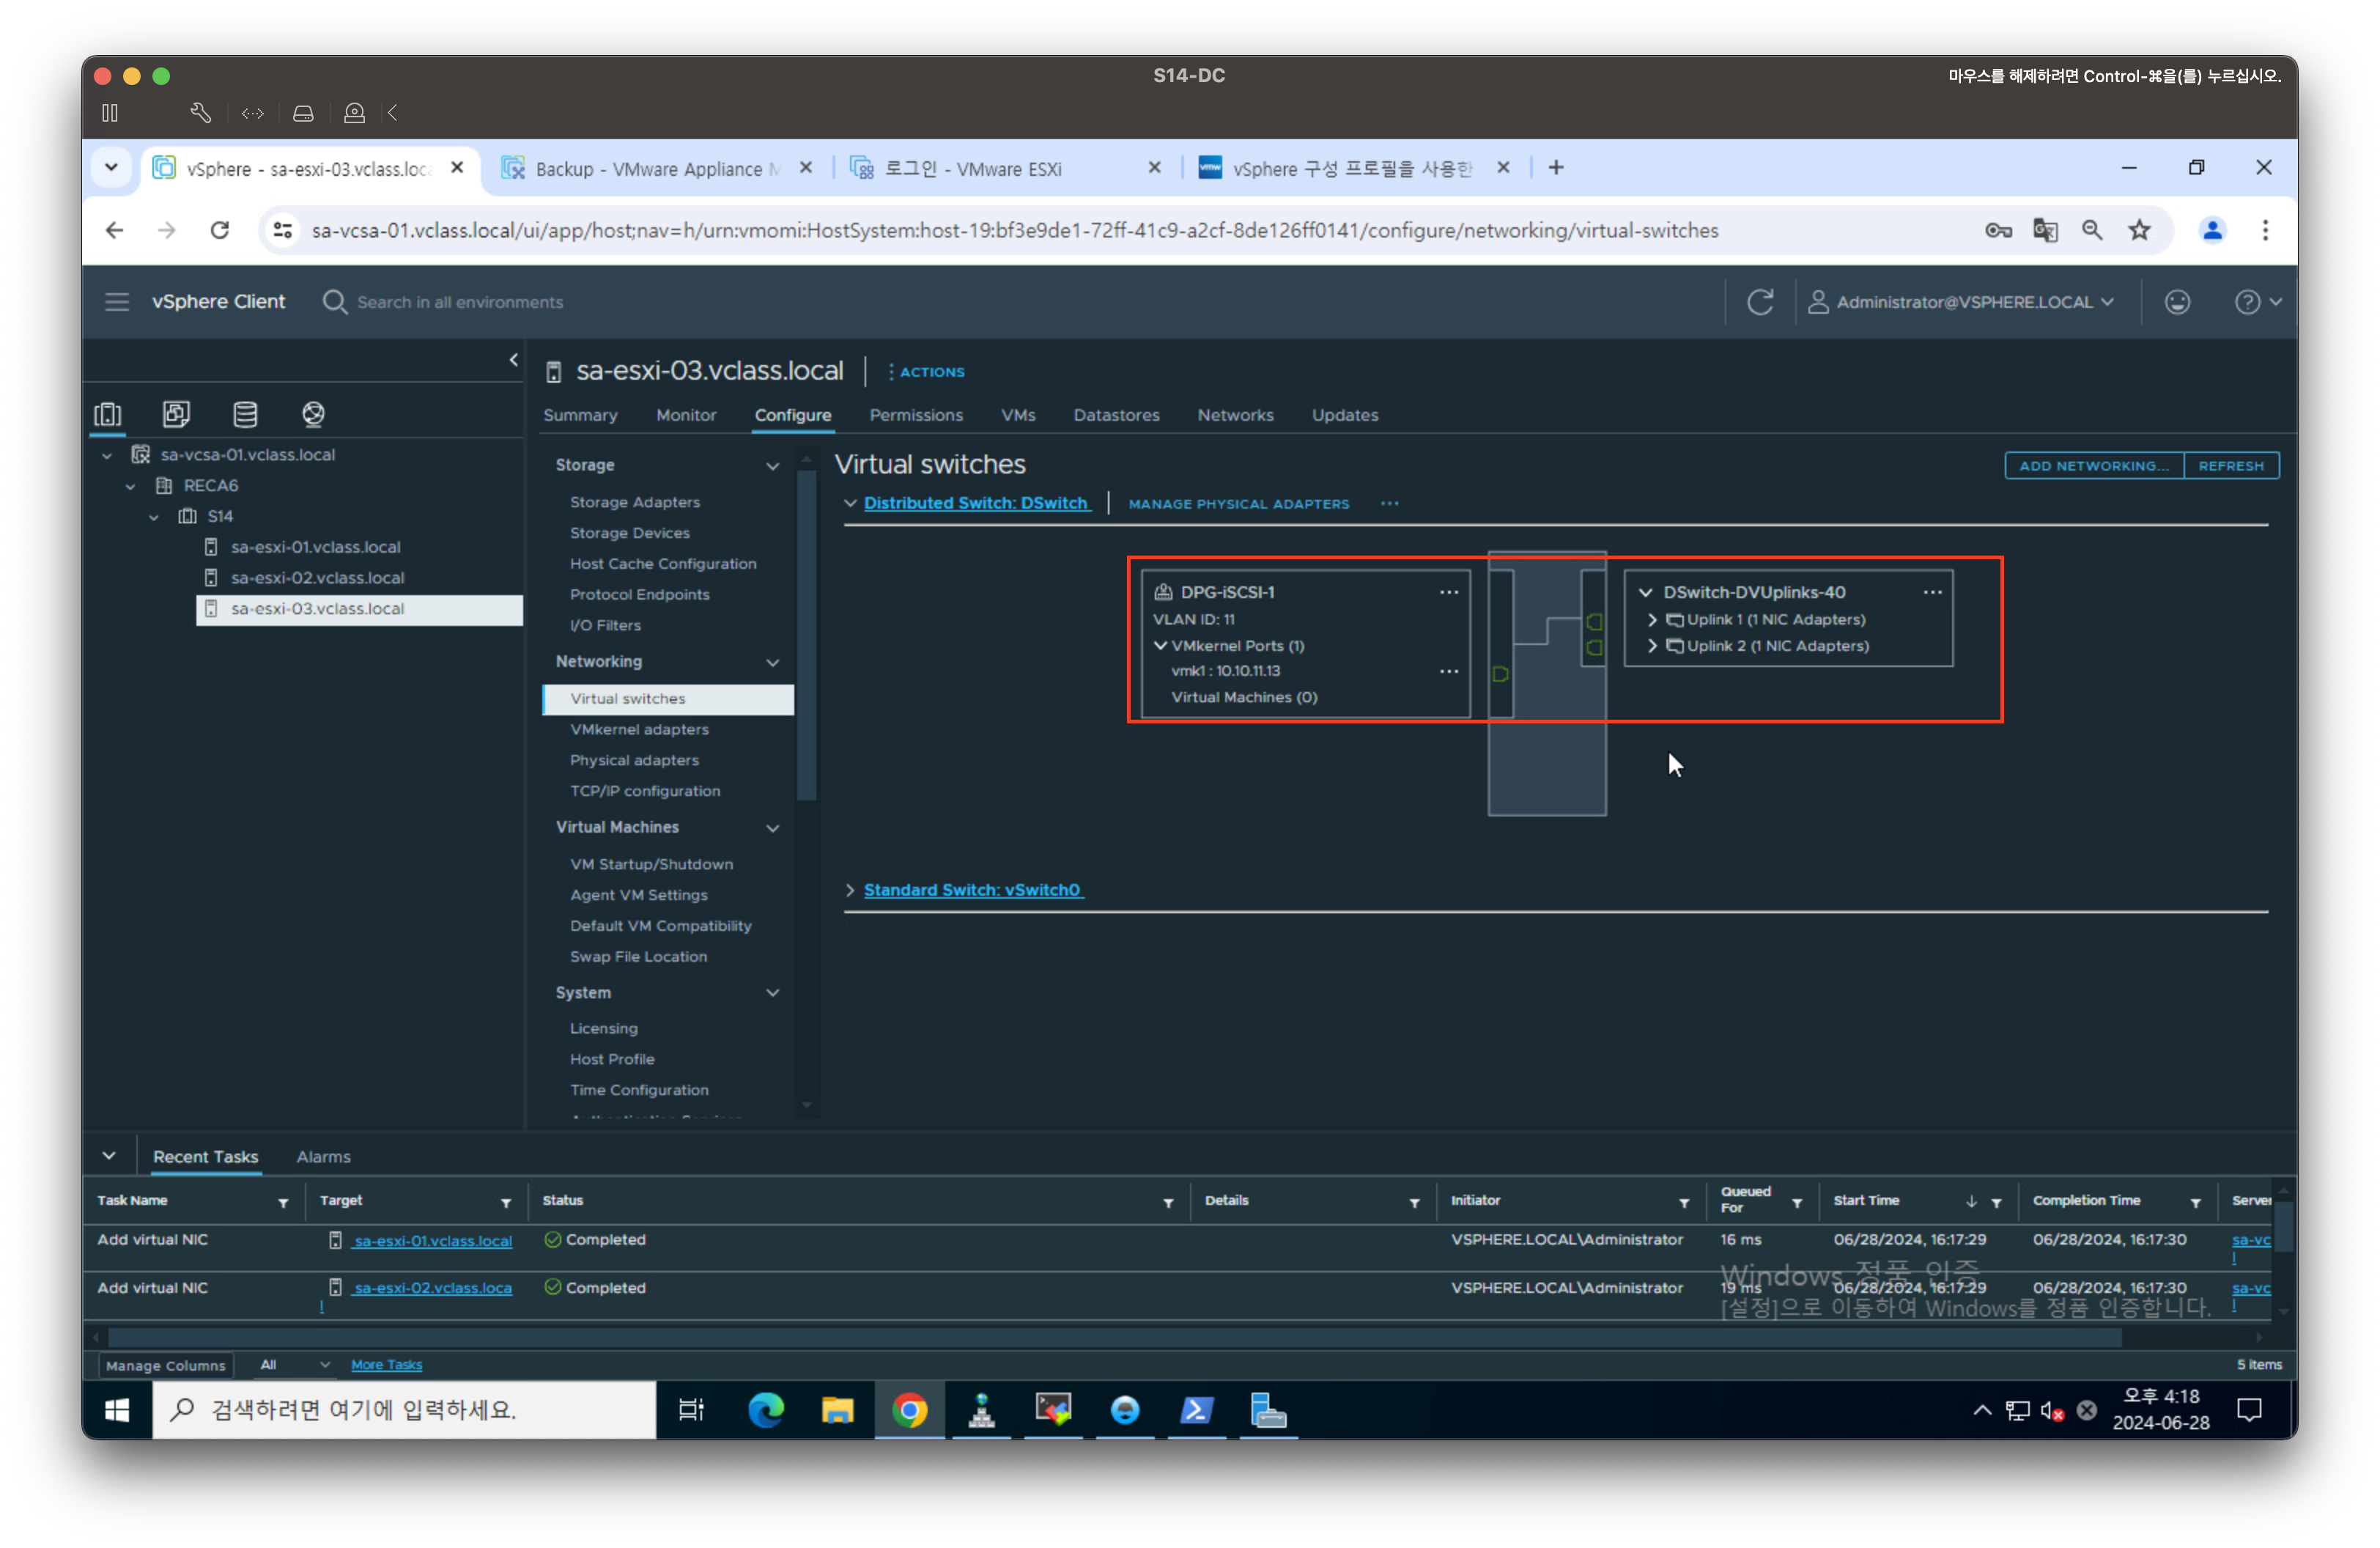Select sa-esxi-01.vclass.local host in tree

315,547
